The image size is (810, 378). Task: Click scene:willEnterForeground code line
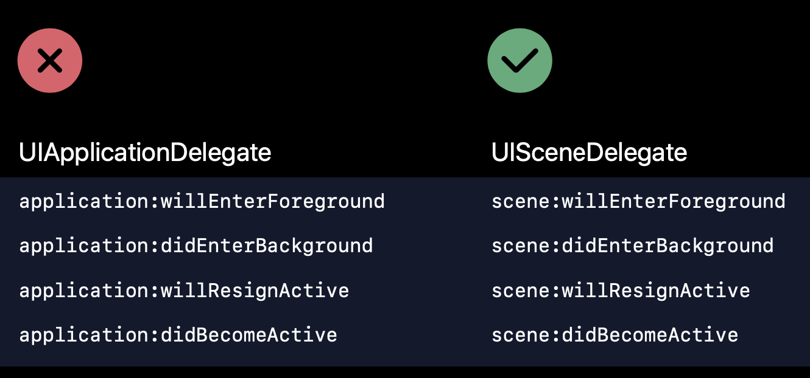[x=638, y=202]
